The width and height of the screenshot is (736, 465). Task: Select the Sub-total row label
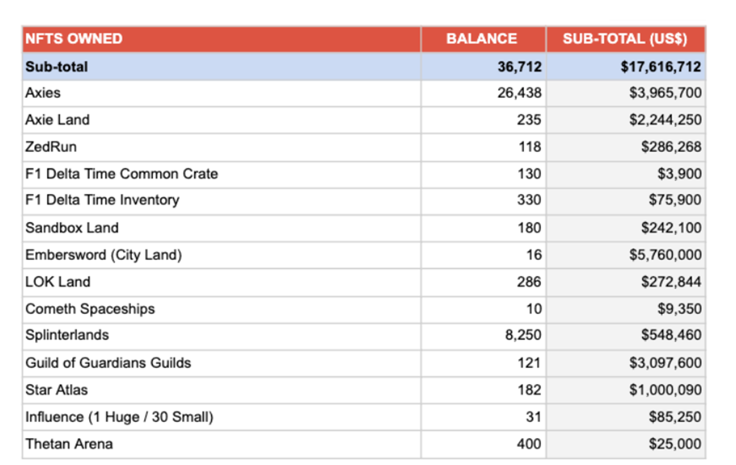222,67
